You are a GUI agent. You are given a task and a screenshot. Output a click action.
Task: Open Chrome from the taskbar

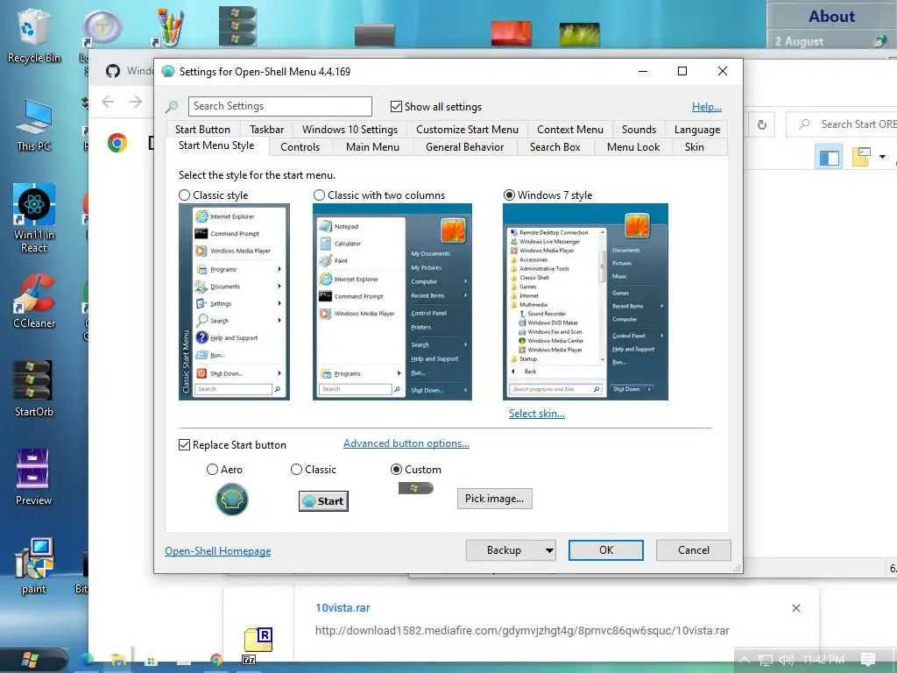click(x=215, y=660)
